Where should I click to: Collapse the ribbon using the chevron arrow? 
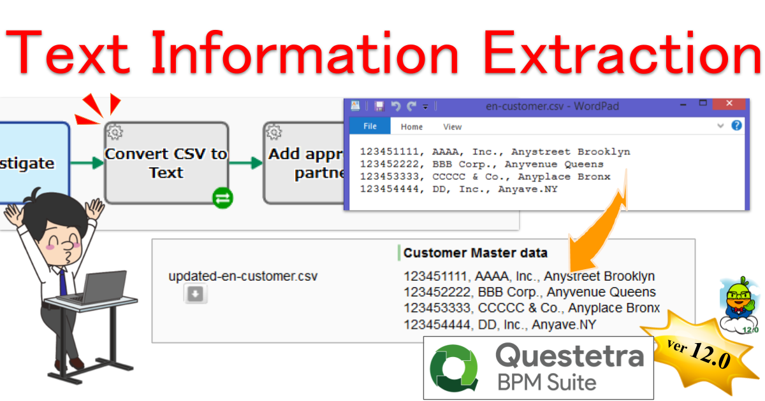[720, 125]
